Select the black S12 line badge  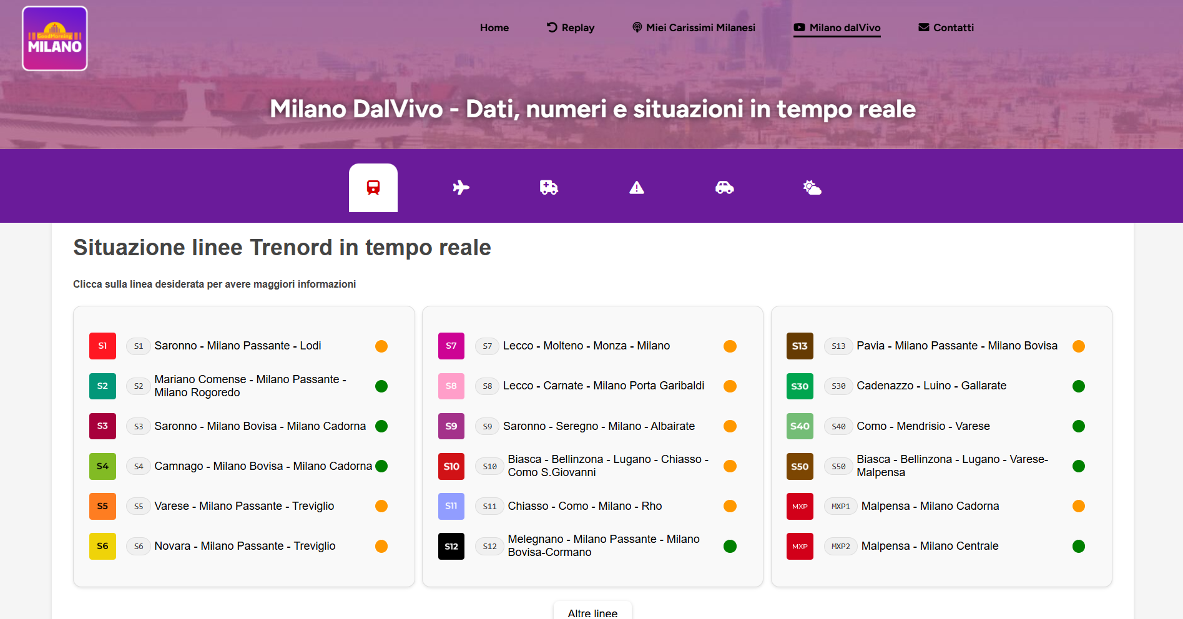tap(451, 546)
